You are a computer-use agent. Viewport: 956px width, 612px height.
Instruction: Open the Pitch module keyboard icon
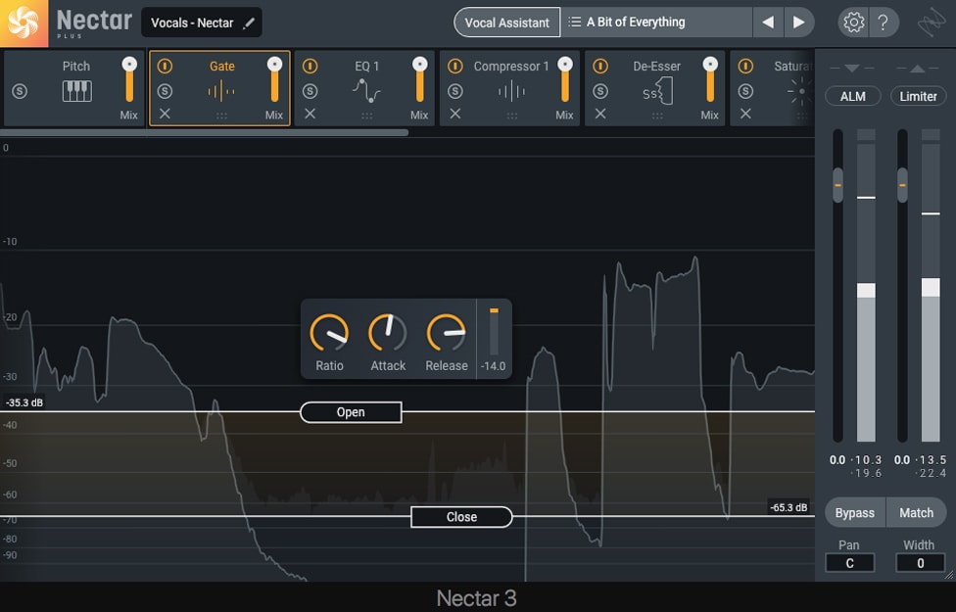point(76,91)
